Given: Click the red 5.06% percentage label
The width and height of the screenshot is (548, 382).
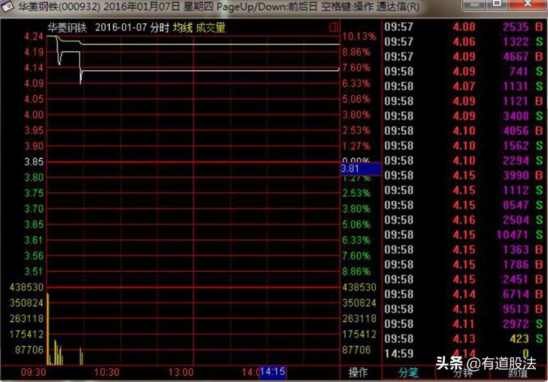Looking at the screenshot, I should click(356, 99).
